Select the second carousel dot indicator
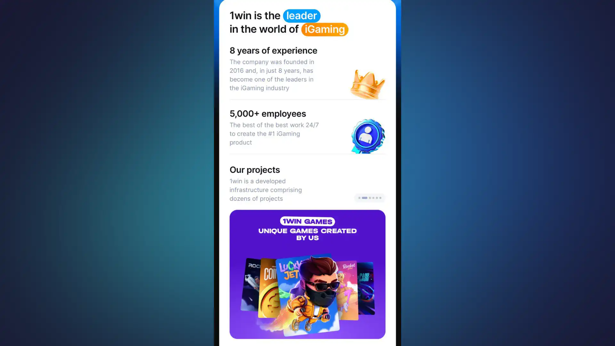Viewport: 615px width, 346px height. tap(365, 198)
